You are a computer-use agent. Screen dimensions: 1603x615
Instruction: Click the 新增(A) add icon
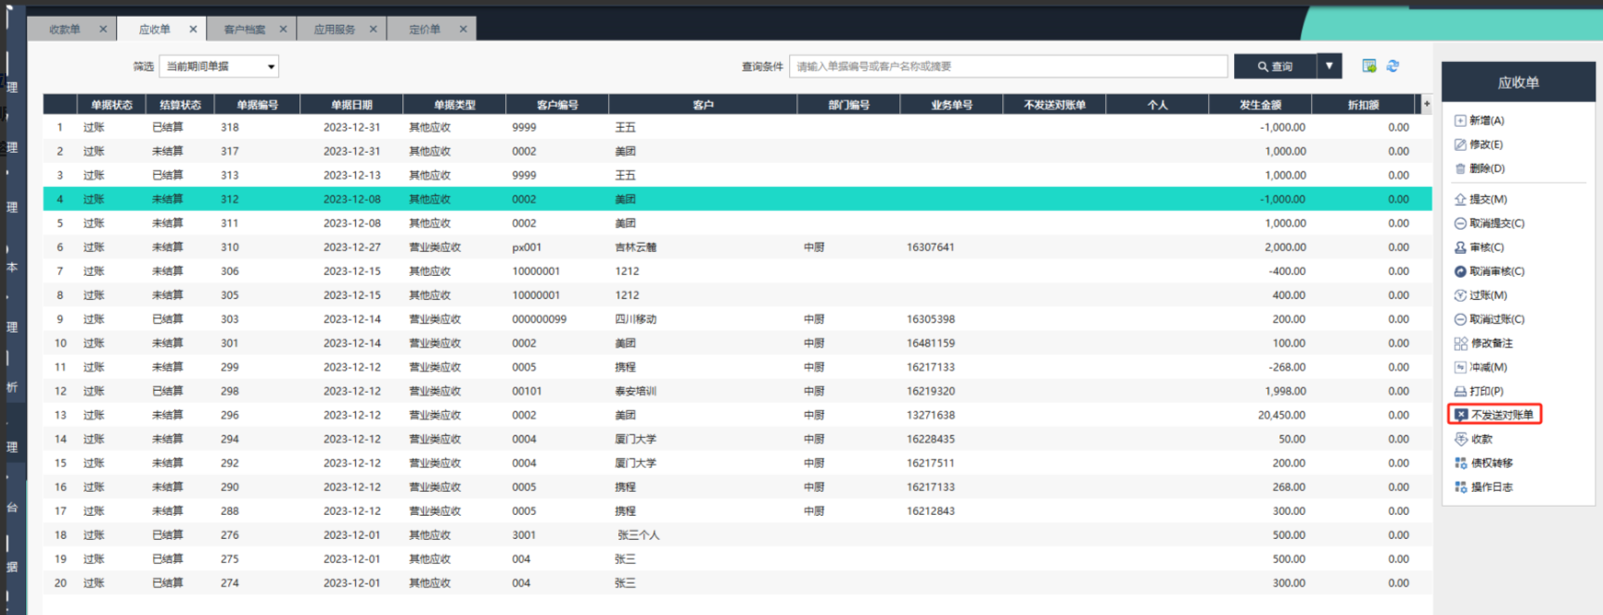tap(1460, 120)
